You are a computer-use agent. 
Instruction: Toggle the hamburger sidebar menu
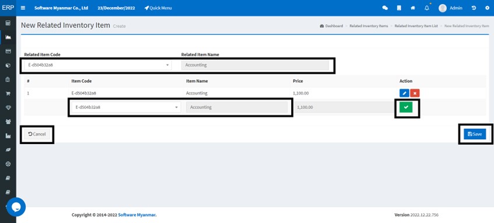23,8
